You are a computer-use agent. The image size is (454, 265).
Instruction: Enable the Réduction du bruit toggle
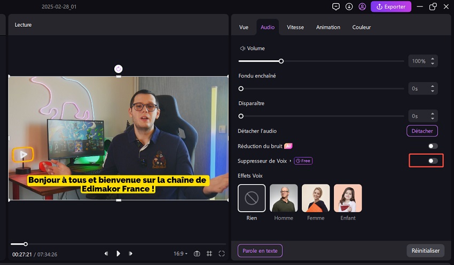pos(433,146)
